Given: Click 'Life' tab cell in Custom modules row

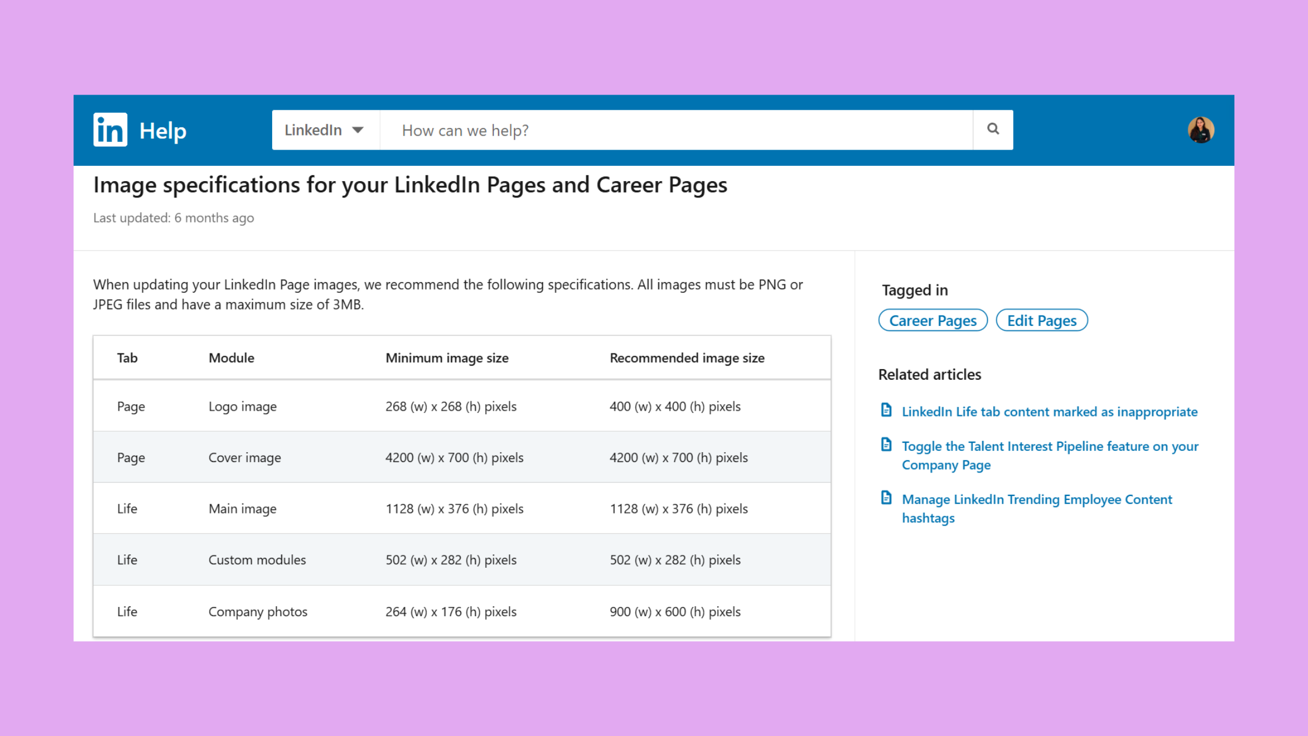Looking at the screenshot, I should [127, 560].
